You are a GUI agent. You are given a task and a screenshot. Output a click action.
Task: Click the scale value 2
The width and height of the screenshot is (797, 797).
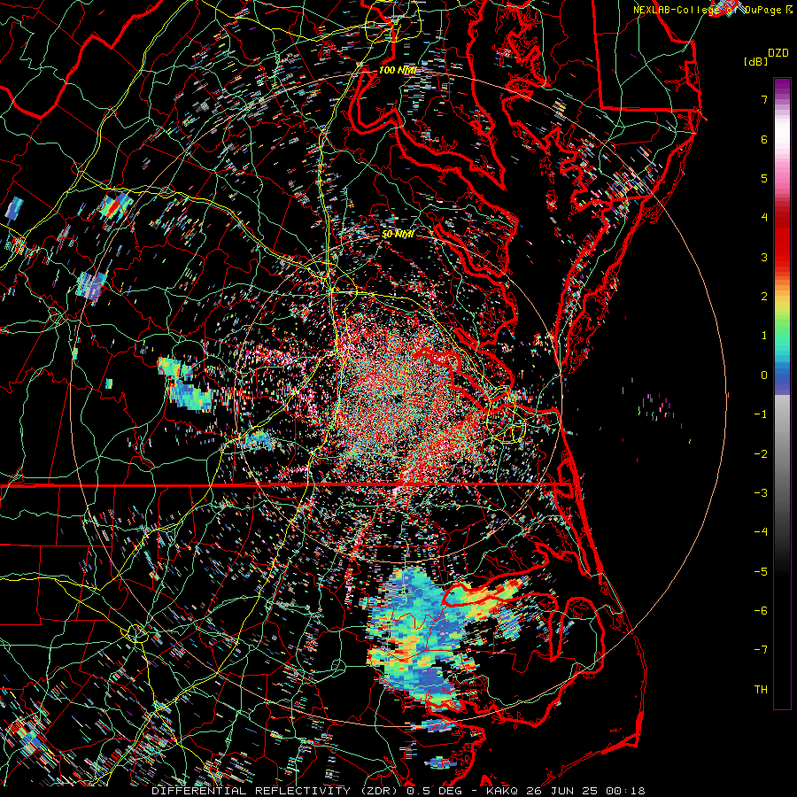coord(764,297)
